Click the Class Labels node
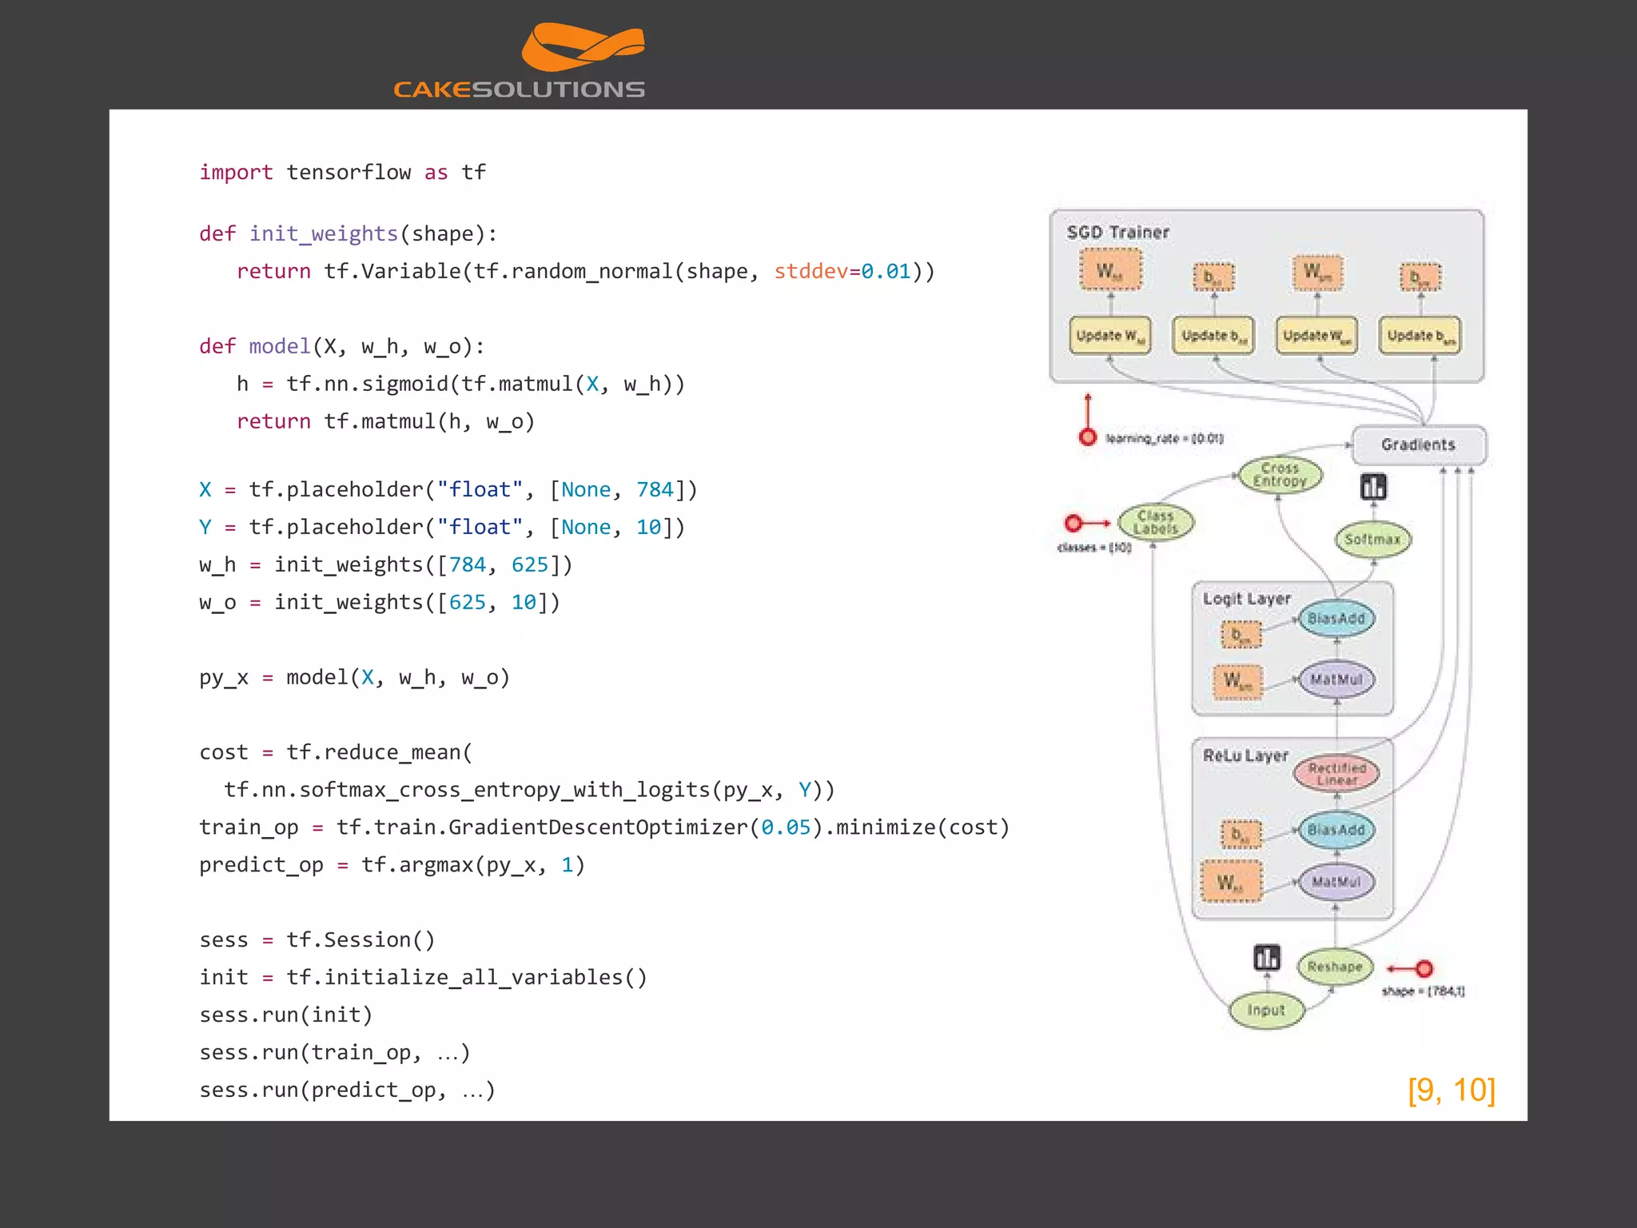 [1155, 523]
